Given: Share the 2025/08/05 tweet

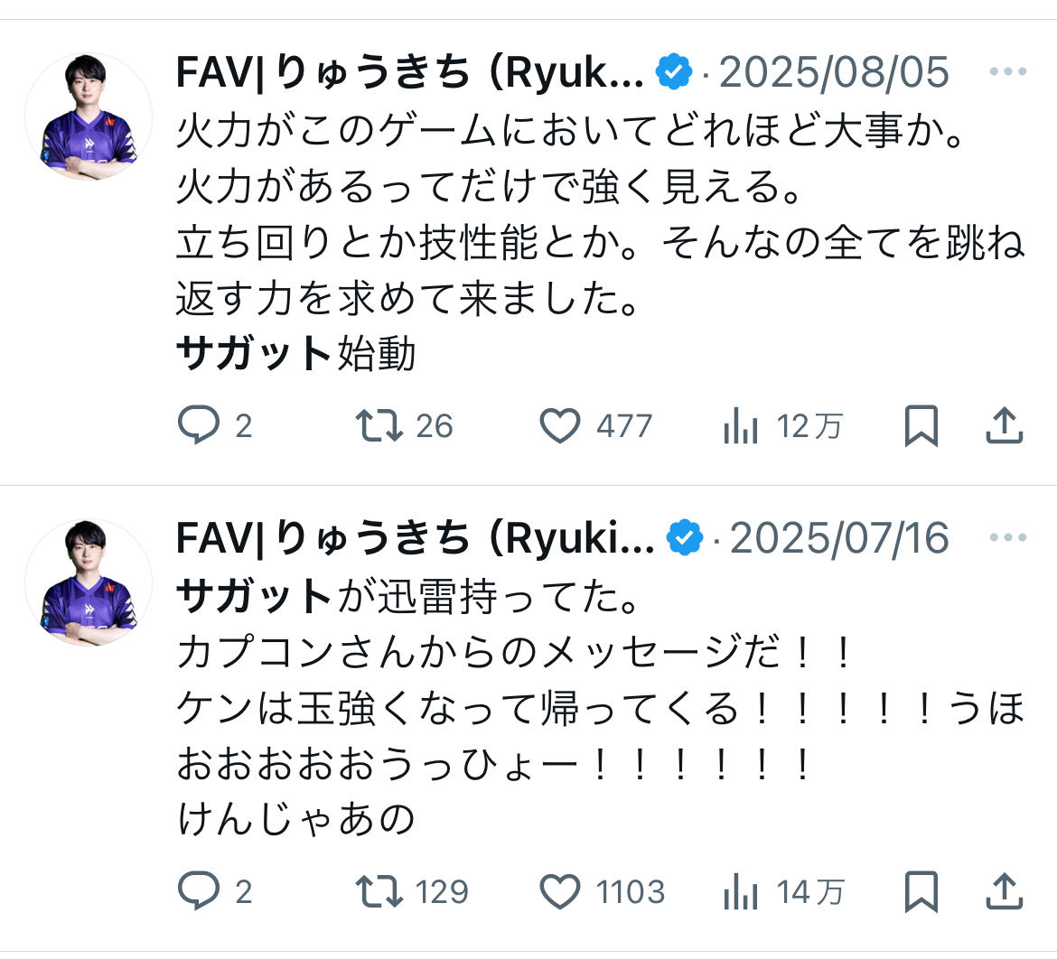Looking at the screenshot, I should point(1004,425).
